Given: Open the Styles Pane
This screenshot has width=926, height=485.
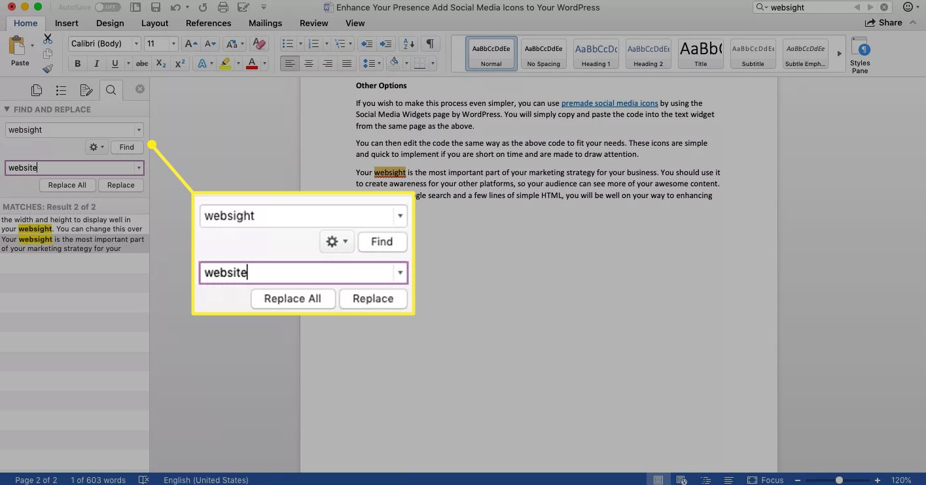Looking at the screenshot, I should [859, 55].
